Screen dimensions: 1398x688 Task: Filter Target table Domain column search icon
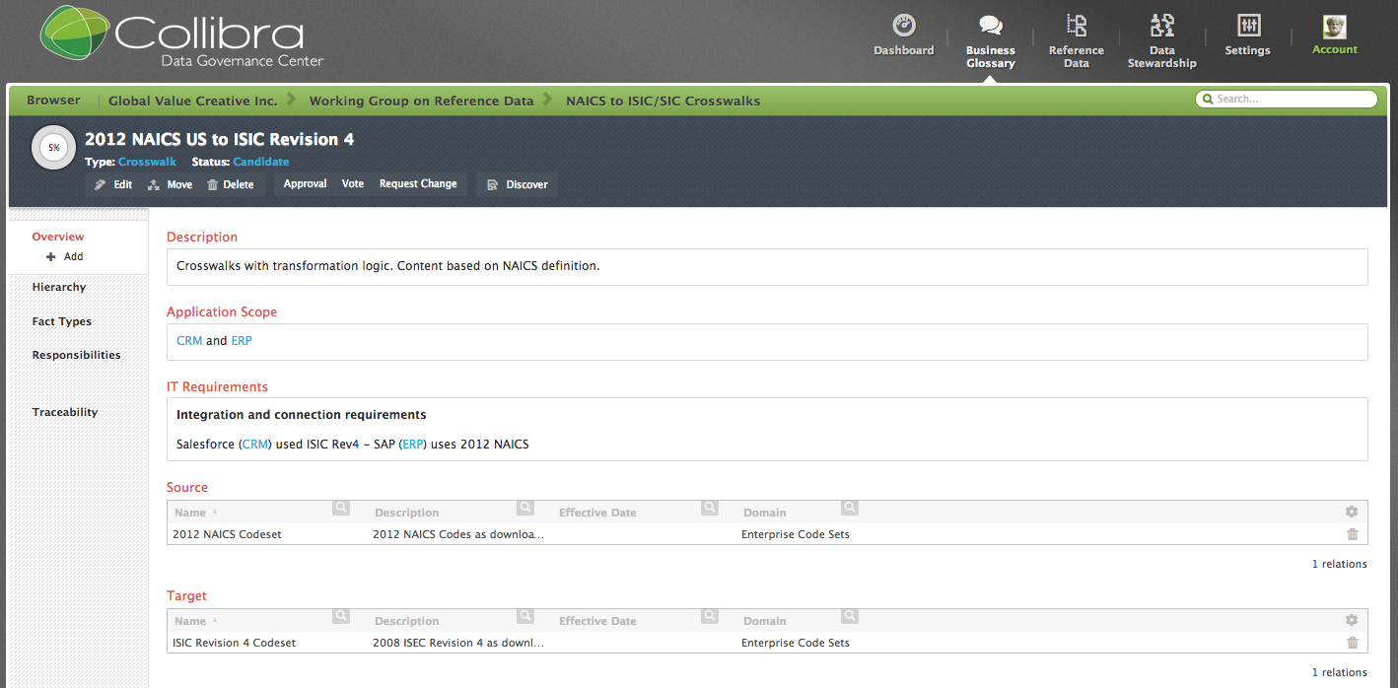point(850,616)
